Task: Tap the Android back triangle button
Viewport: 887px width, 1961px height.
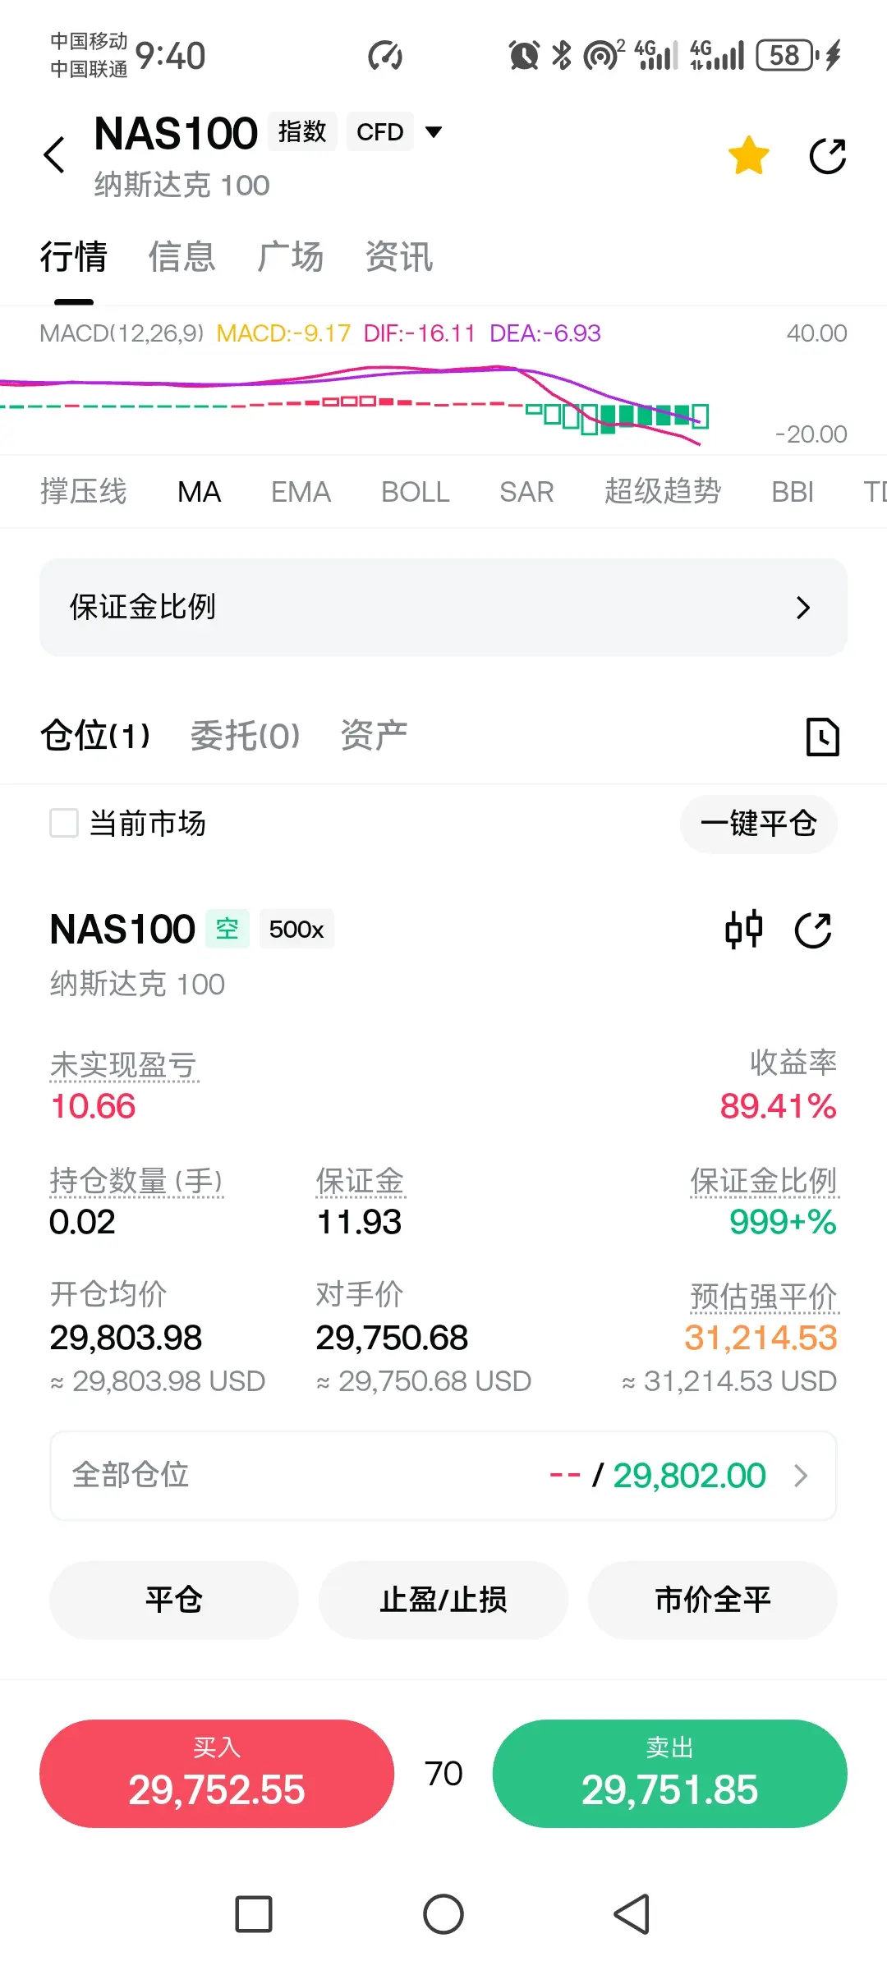Action: 632,1914
